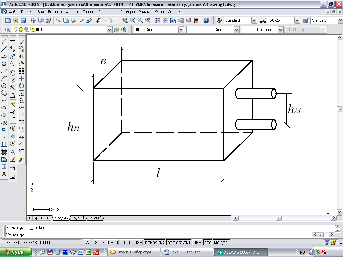
Task: Select the Offset tool
Action: point(21,64)
